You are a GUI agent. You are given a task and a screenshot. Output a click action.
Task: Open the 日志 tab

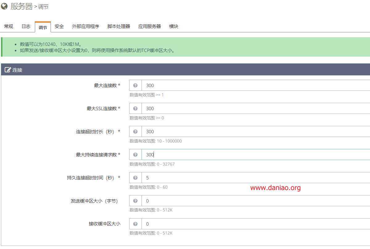pos(26,26)
